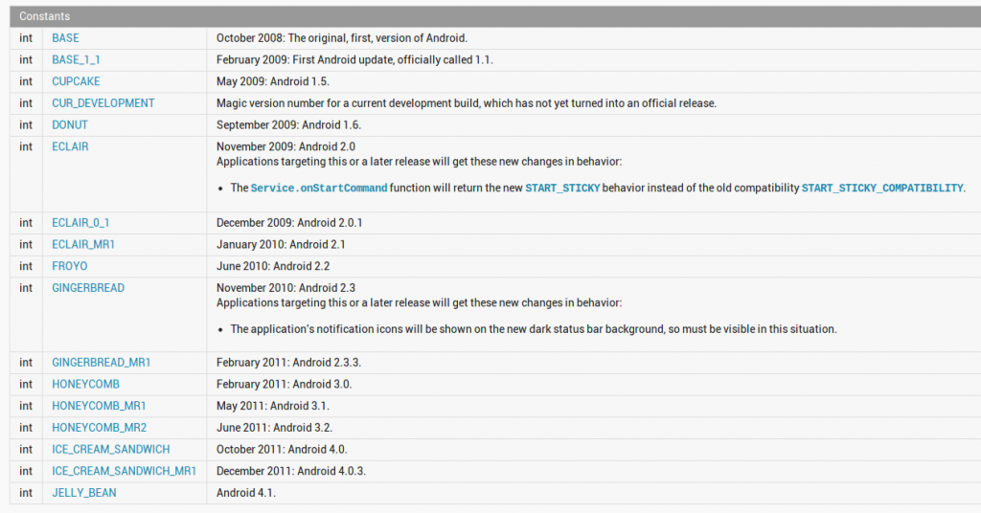This screenshot has width=981, height=513.
Task: Select text 'June 2011: Android 3.2.'
Action: point(275,428)
